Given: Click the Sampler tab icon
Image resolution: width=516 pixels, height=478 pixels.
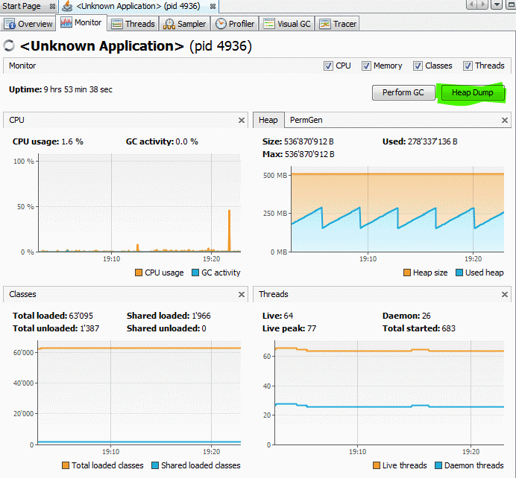Looking at the screenshot, I should tap(169, 24).
